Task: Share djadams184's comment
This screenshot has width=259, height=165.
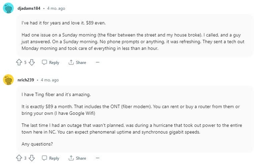Action: (x=77, y=62)
